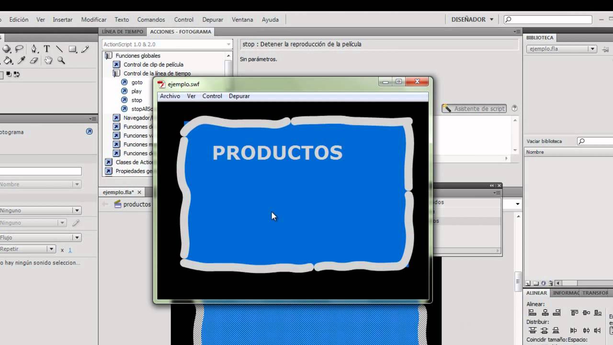
Task: Select the Eyedropper tool
Action: (x=21, y=60)
